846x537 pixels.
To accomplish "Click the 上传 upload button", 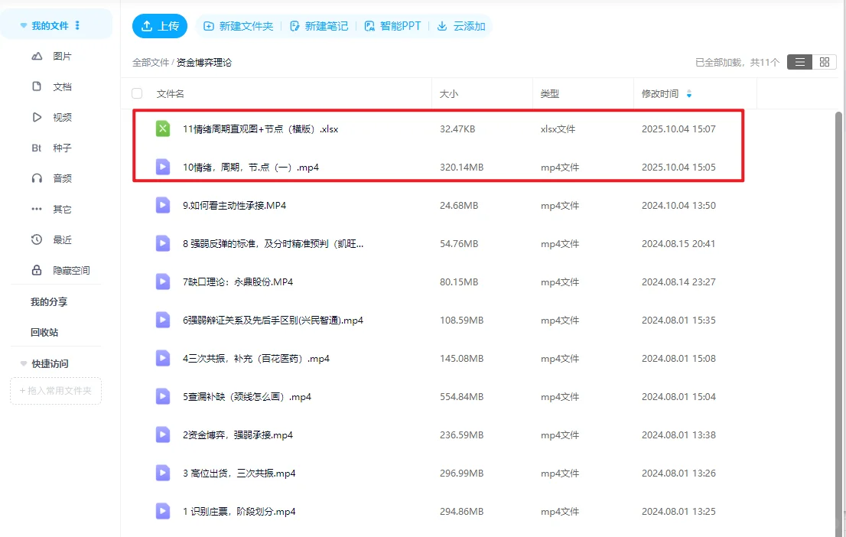I will [x=160, y=25].
